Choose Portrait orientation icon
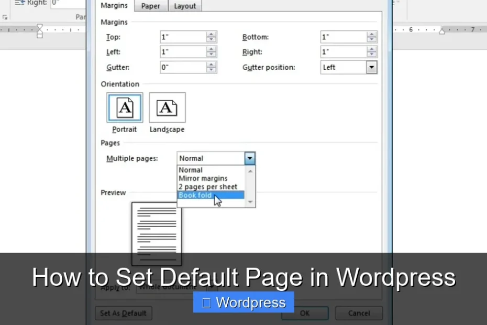The height and width of the screenshot is (325, 487). coord(125,107)
